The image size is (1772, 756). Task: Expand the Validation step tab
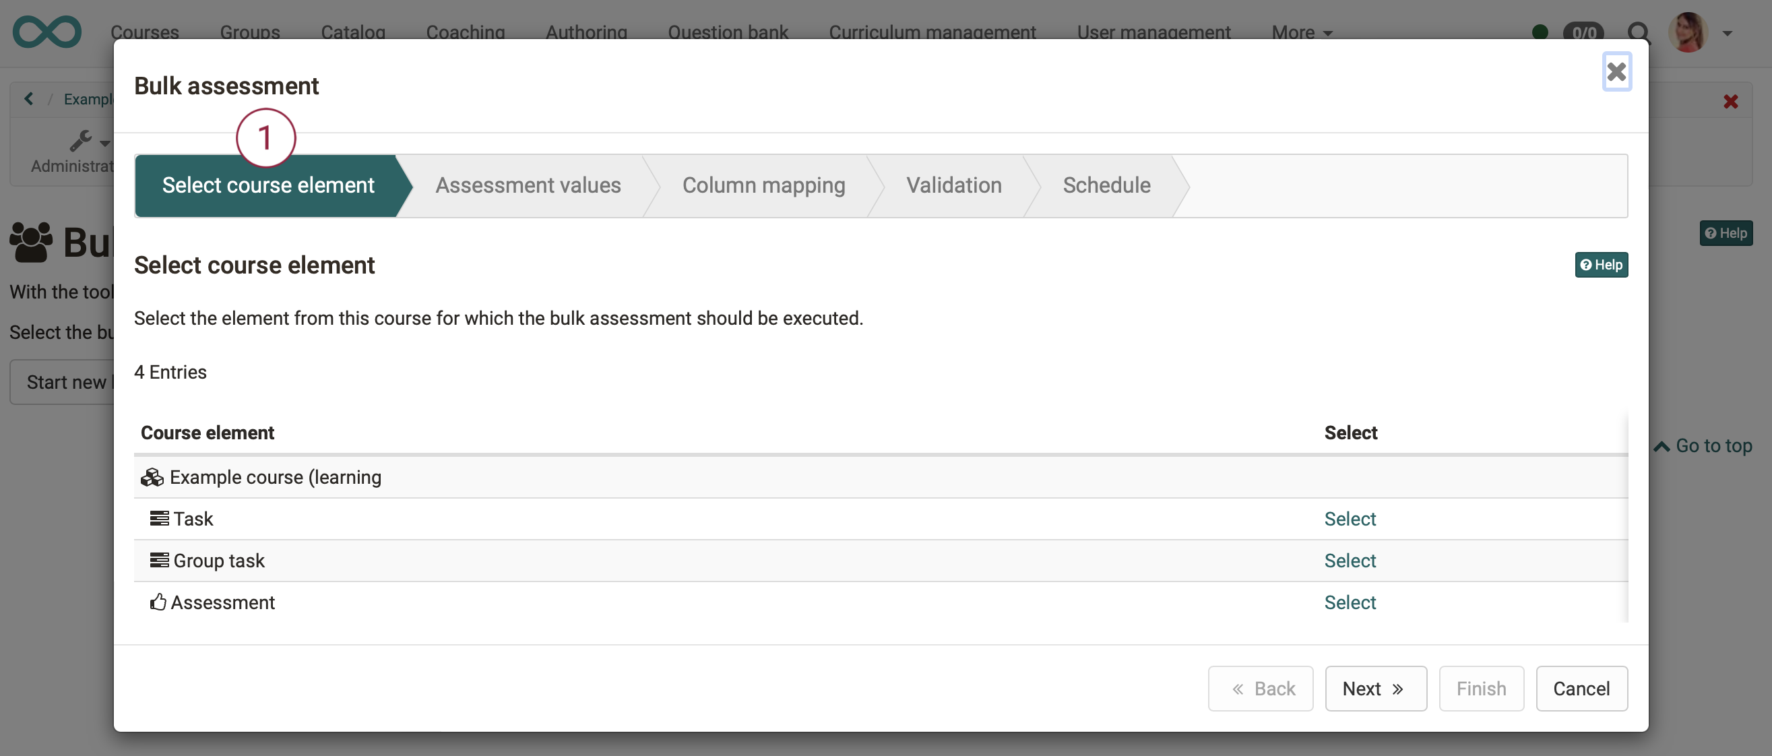pyautogui.click(x=953, y=185)
